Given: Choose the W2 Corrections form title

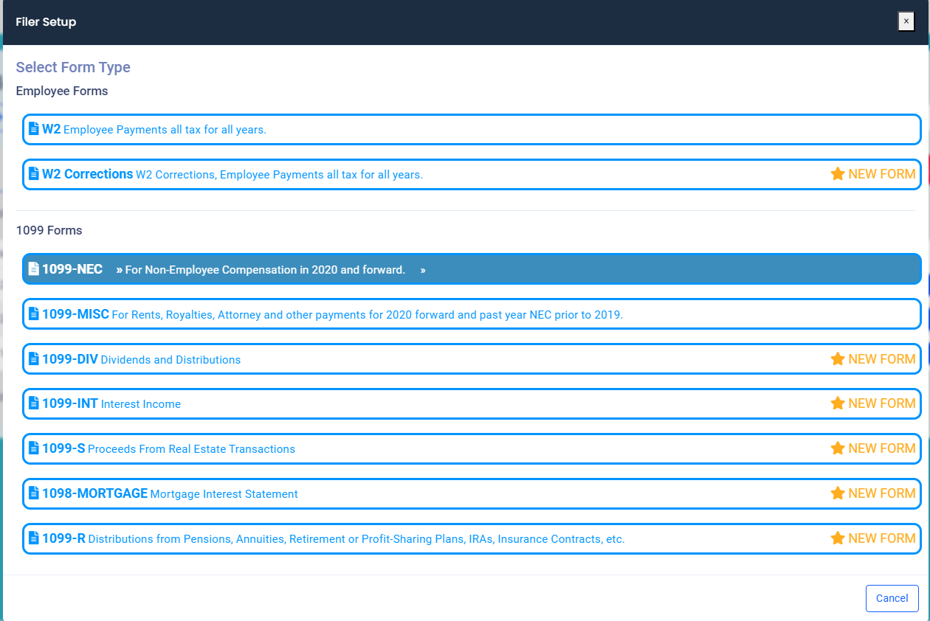Looking at the screenshot, I should (88, 174).
